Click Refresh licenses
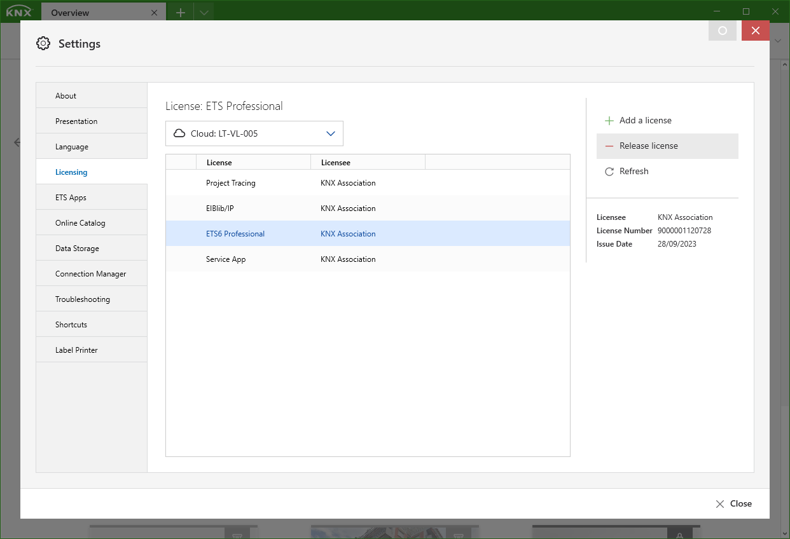 [667, 171]
